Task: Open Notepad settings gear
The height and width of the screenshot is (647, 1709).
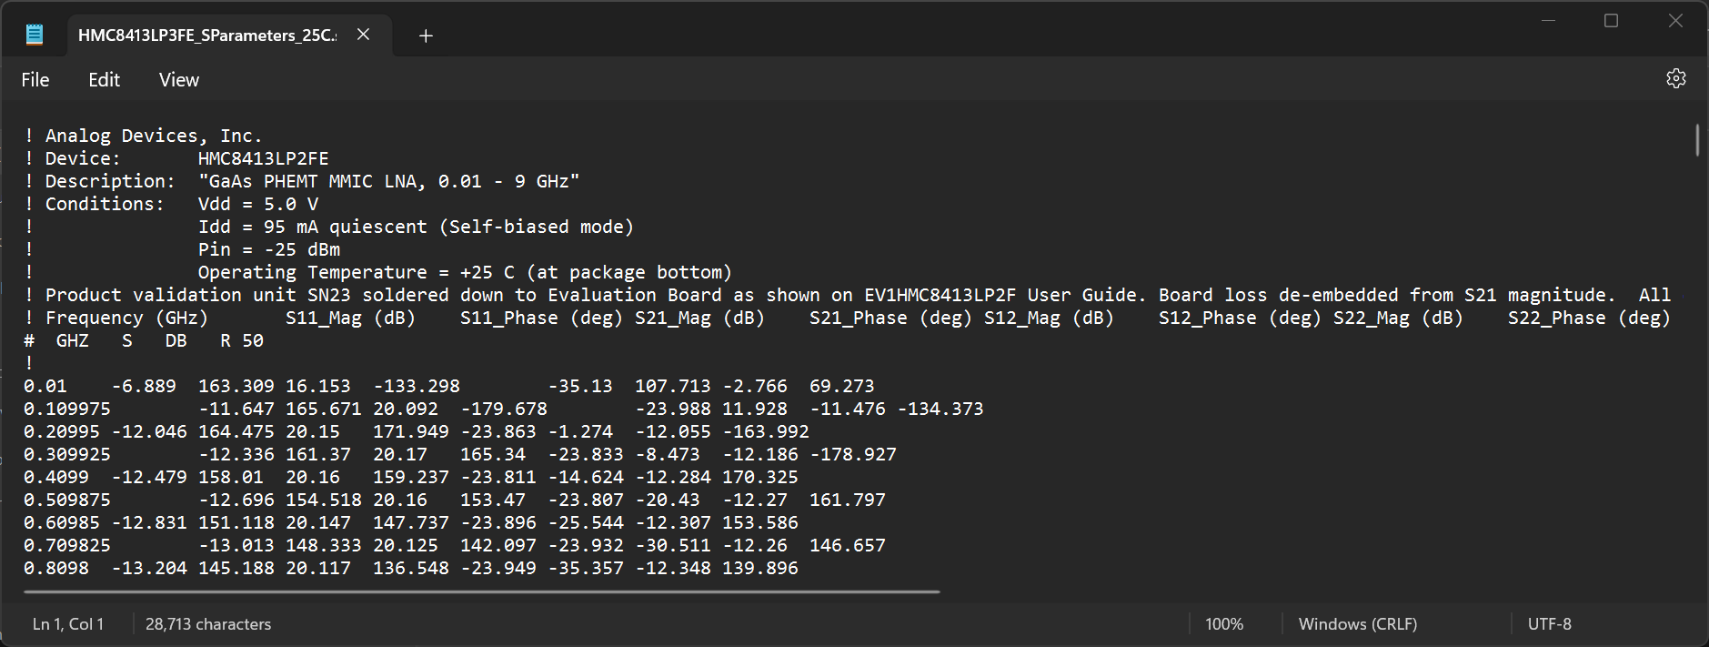Action: pos(1675,79)
